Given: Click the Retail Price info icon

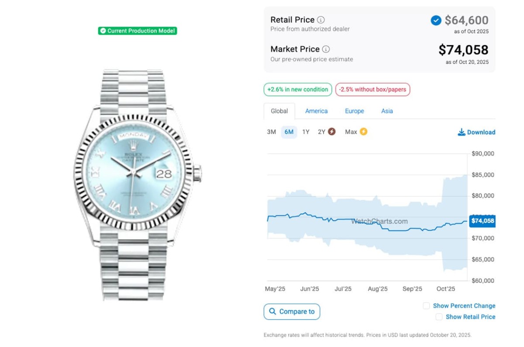Looking at the screenshot, I should coord(321,20).
